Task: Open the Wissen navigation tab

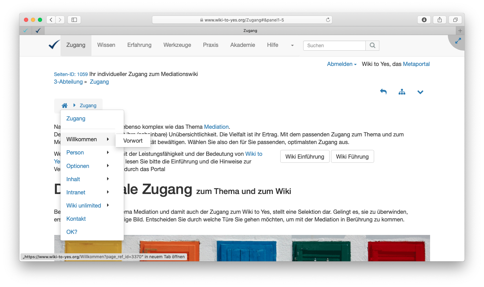Action: pos(106,45)
